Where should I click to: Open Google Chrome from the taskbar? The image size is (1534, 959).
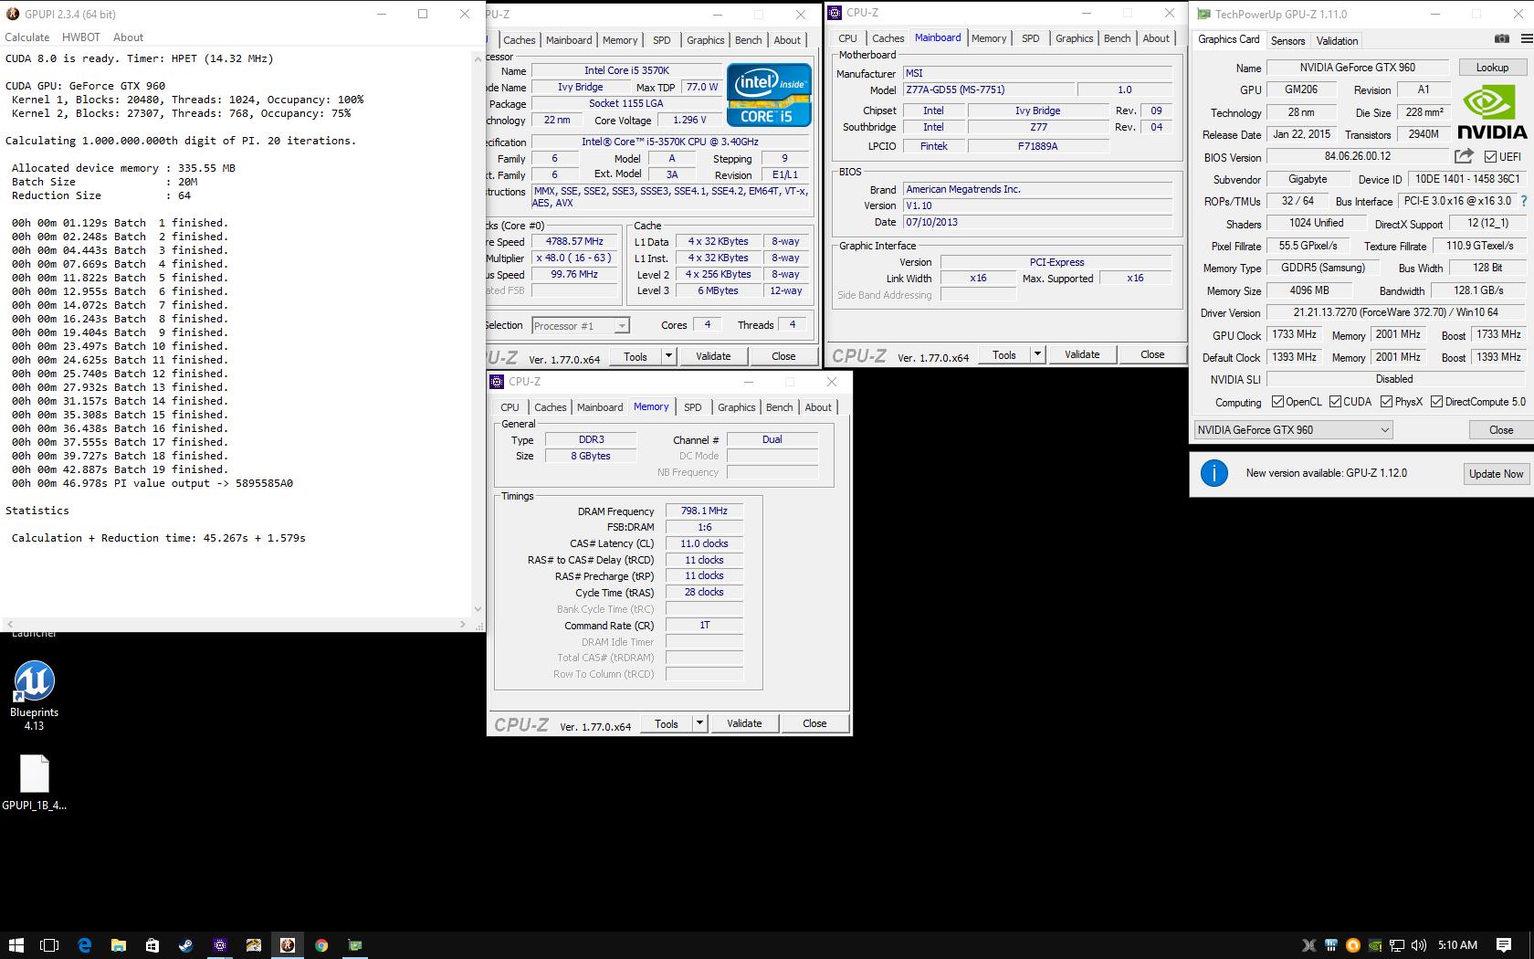tap(320, 945)
